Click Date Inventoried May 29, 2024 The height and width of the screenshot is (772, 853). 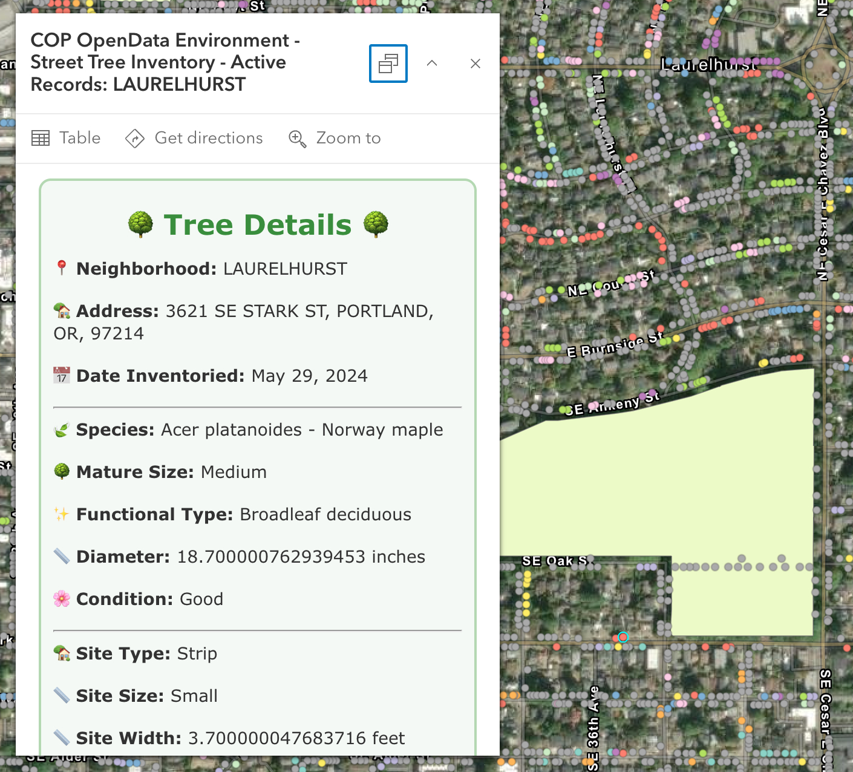coord(211,376)
